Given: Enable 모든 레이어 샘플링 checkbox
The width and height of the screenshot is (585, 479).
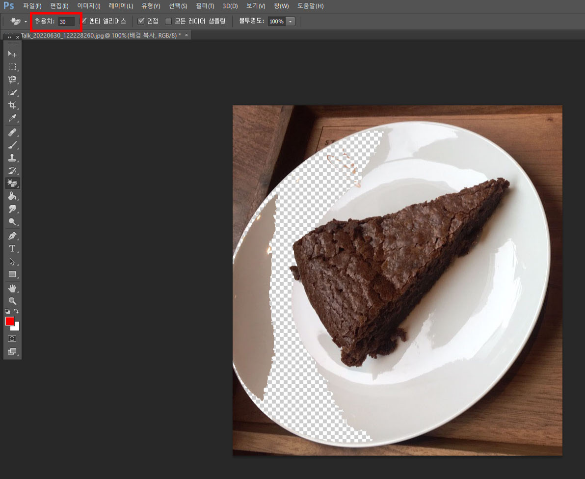Looking at the screenshot, I should click(x=168, y=21).
